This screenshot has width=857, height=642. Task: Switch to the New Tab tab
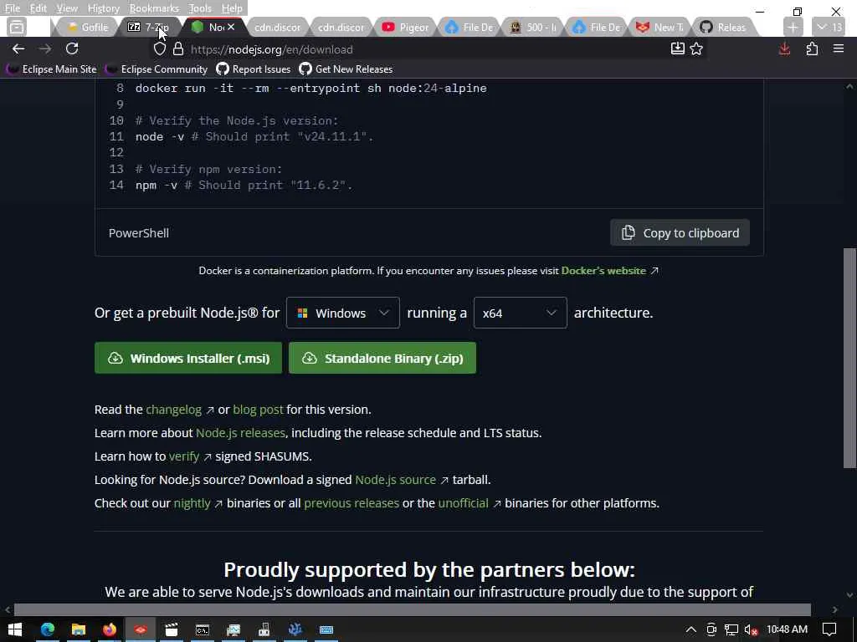coord(660,27)
